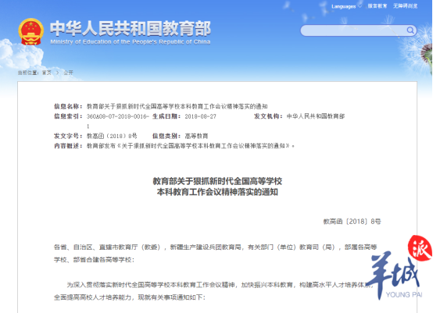Click the 生成日期 value 2018-08-27

(x=201, y=116)
